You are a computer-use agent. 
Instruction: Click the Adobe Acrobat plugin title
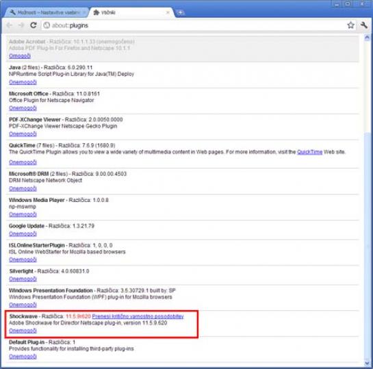pyautogui.click(x=27, y=42)
